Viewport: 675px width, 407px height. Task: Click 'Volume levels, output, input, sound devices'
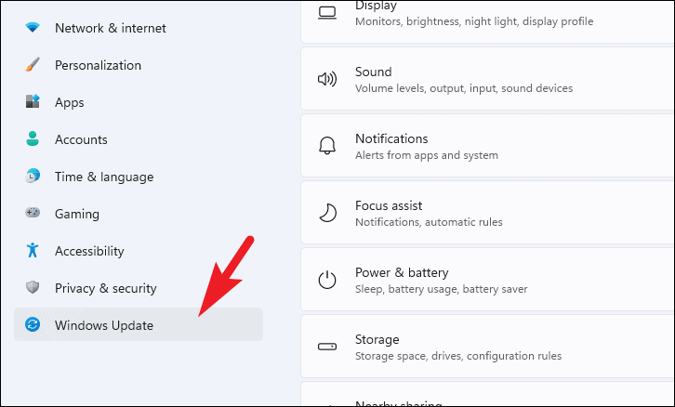coord(464,88)
